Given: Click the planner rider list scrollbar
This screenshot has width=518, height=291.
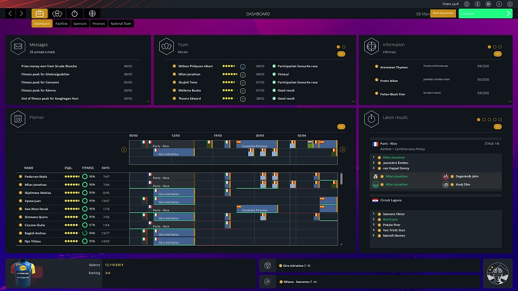Looking at the screenshot, I should click(341, 178).
